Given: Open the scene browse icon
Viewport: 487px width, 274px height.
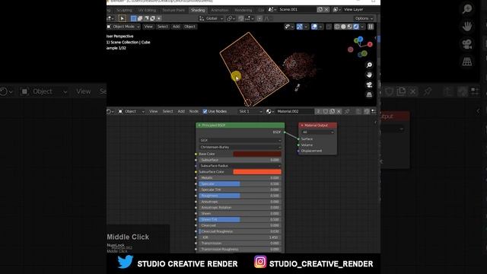Looking at the screenshot, I should (x=272, y=10).
